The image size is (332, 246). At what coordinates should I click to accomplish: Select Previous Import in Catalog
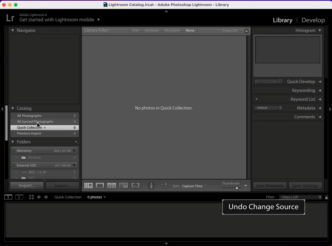[45, 133]
